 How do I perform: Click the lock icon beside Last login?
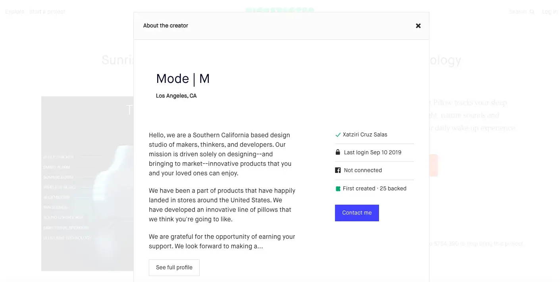point(338,152)
